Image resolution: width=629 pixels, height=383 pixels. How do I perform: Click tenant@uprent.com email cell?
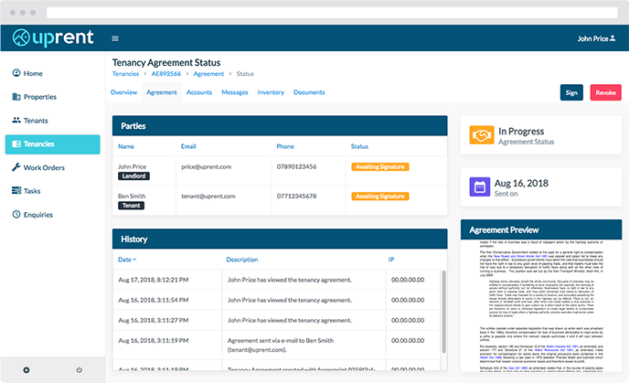coord(208,197)
